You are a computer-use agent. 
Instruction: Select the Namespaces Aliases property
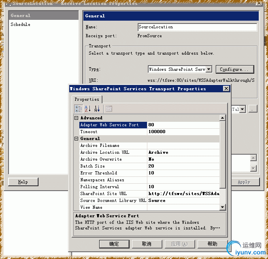149,180
